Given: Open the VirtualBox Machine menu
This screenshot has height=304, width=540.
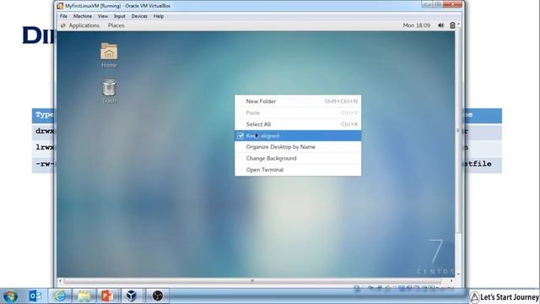Looking at the screenshot, I should tap(83, 16).
